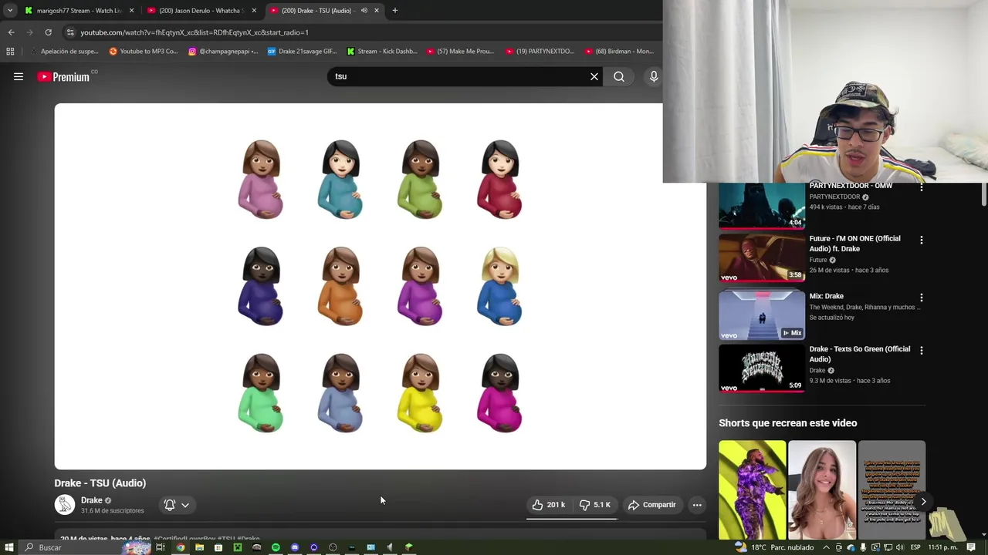Open Spotify from the taskbar
The image size is (988, 555).
(x=276, y=547)
